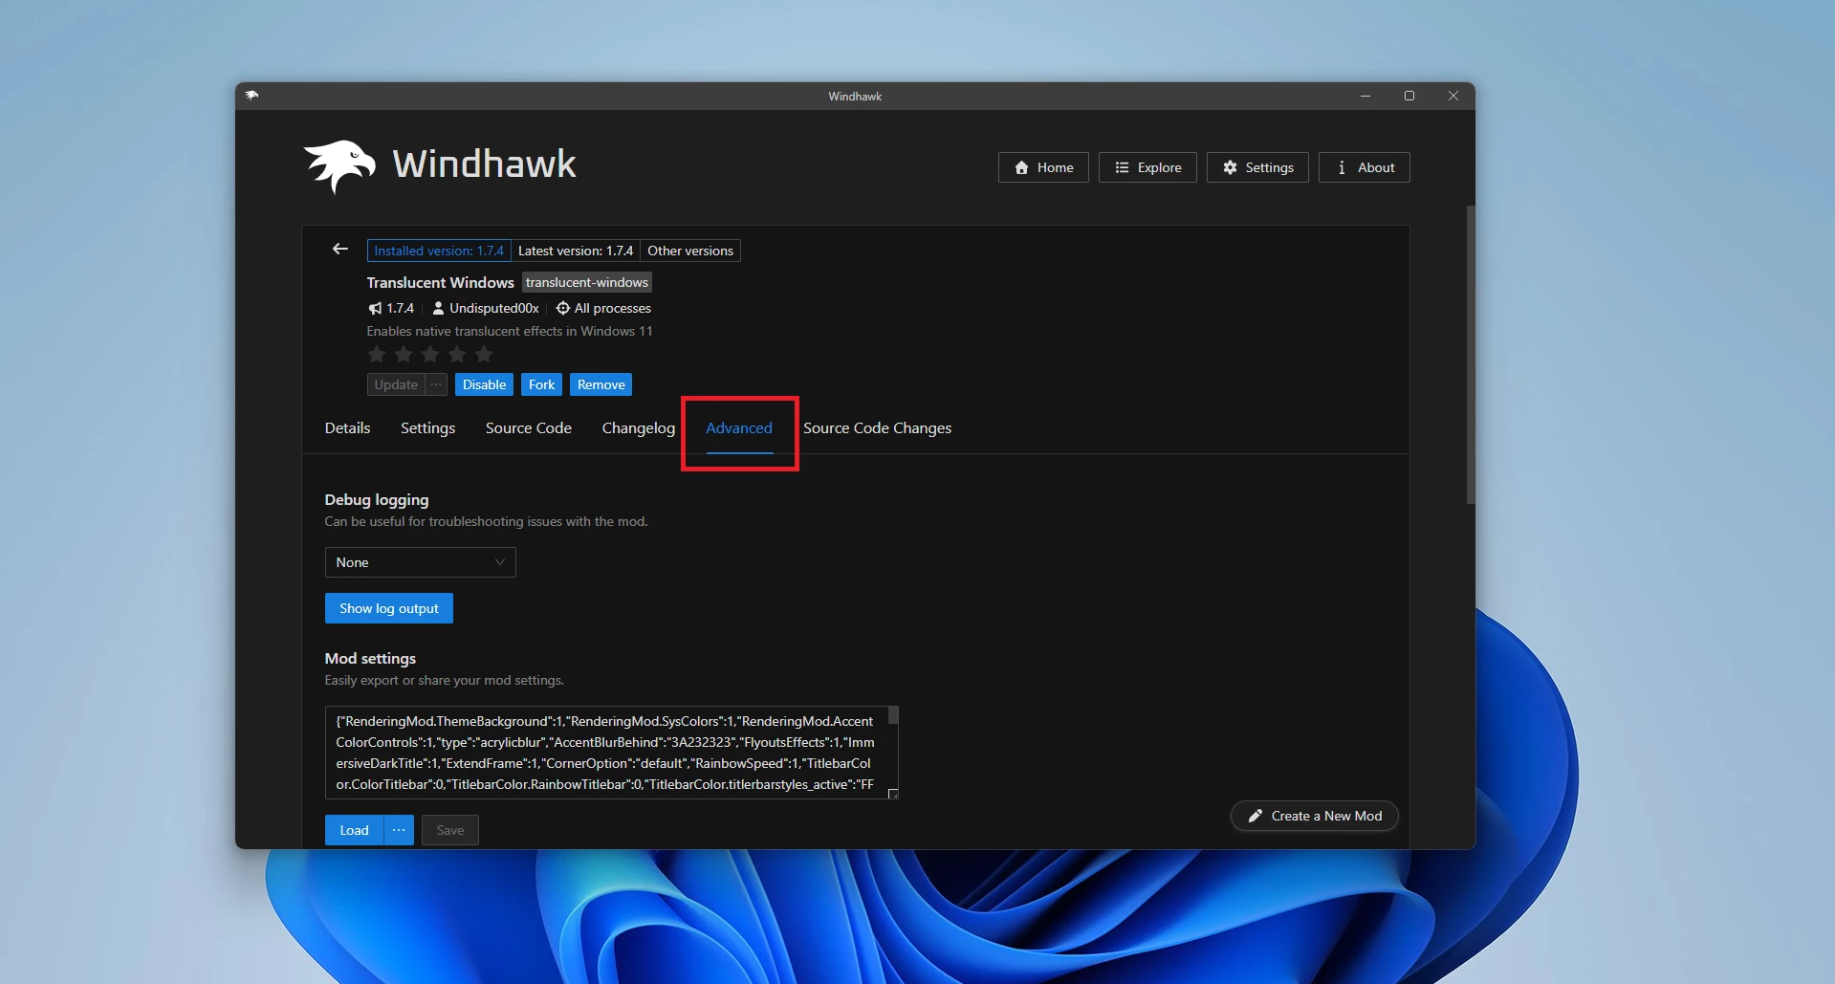
Task: Load the mod settings
Action: [354, 830]
